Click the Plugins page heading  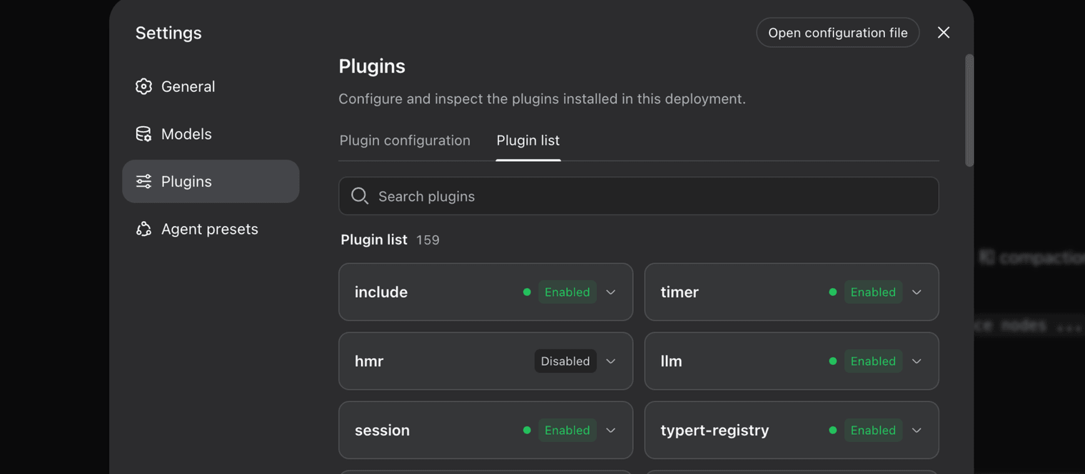pyautogui.click(x=372, y=66)
